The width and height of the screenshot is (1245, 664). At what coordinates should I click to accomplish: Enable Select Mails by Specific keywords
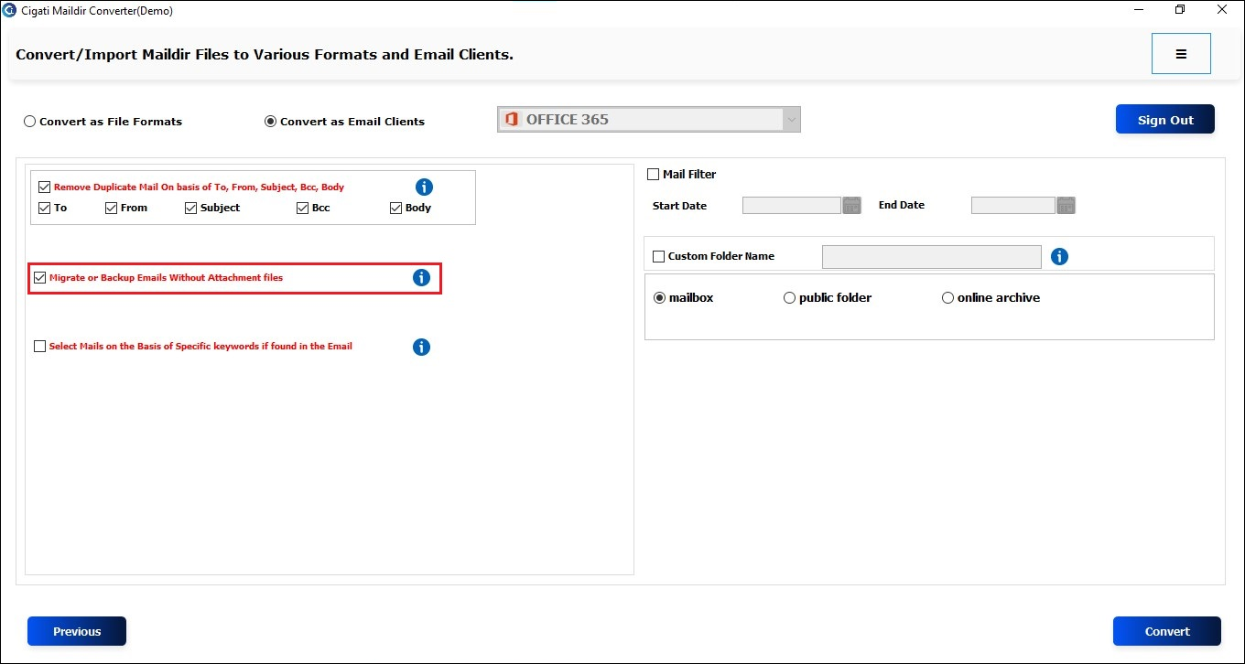pos(39,347)
